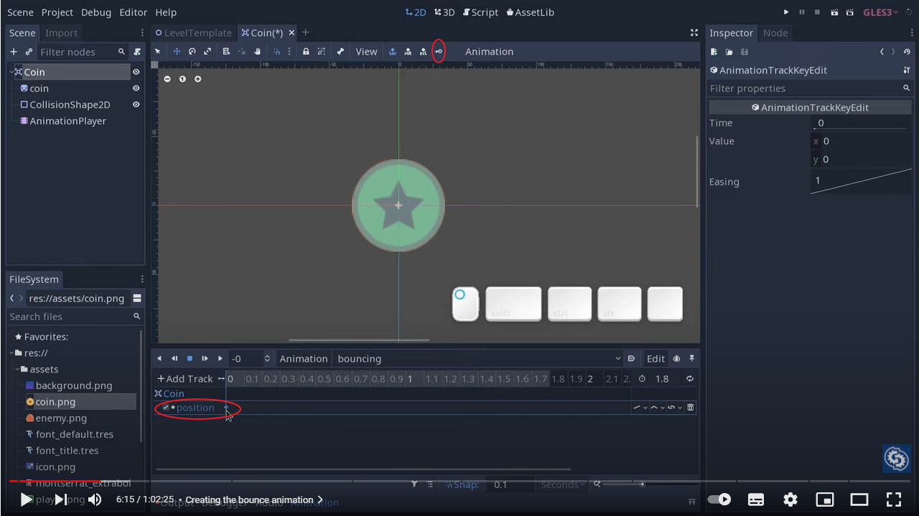
Task: Select the Select Mode arrow tool
Action: coord(158,52)
